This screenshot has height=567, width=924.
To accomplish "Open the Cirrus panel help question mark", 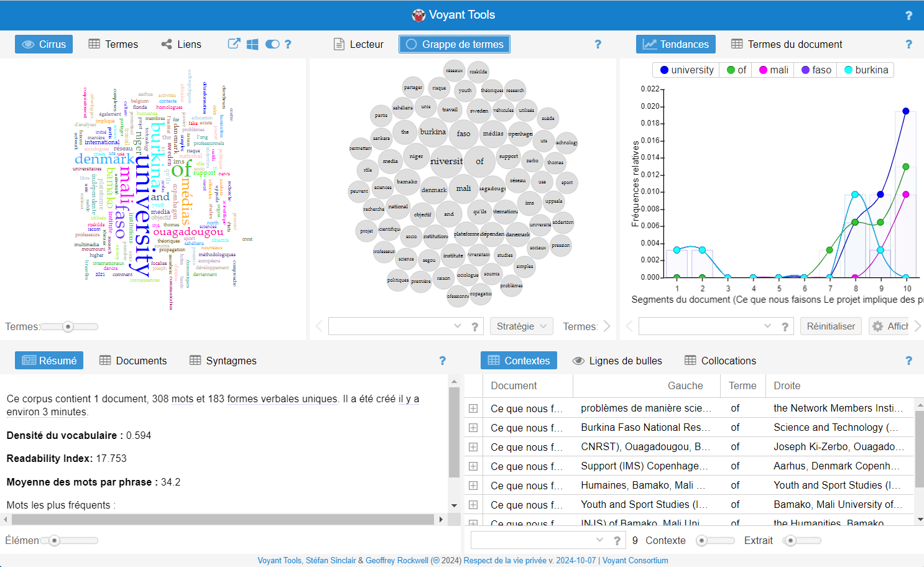I will coord(288,44).
